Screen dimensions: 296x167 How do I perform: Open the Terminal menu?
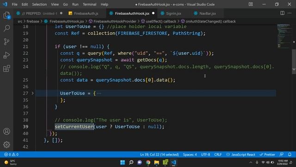[89, 4]
